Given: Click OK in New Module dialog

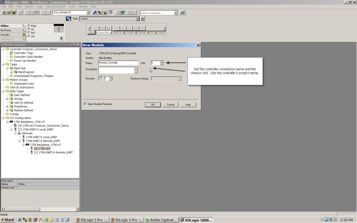Looking at the screenshot, I should point(153,105).
